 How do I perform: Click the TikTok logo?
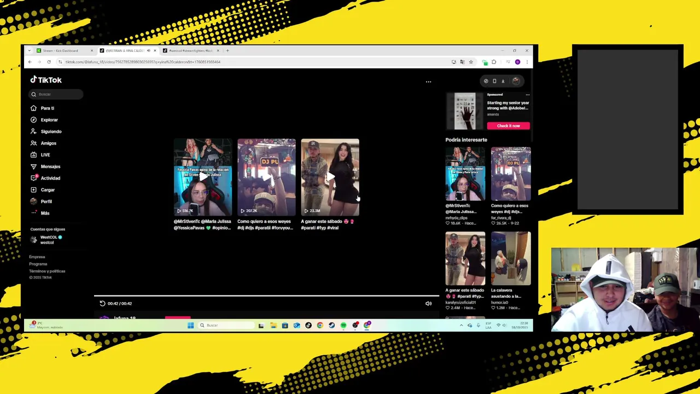point(46,80)
